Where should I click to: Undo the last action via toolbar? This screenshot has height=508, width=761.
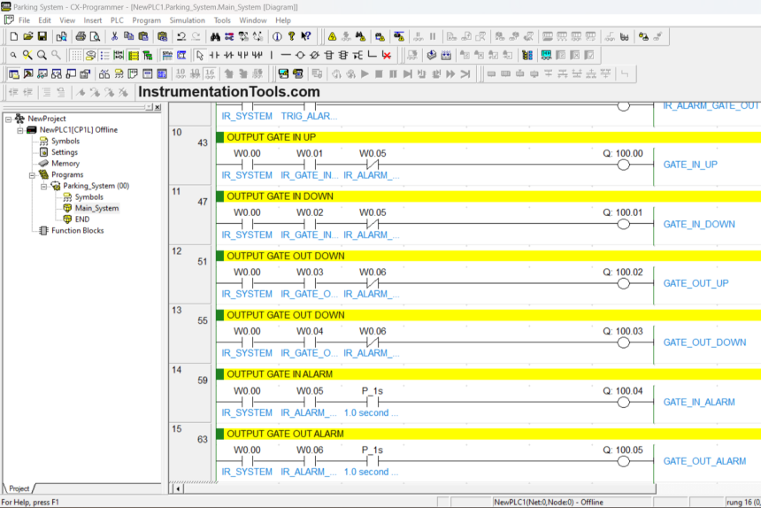point(181,36)
